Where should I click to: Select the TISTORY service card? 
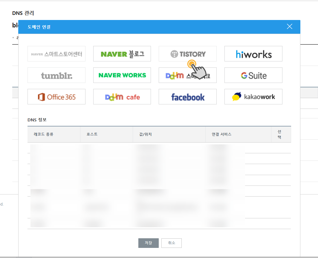pyautogui.click(x=188, y=54)
